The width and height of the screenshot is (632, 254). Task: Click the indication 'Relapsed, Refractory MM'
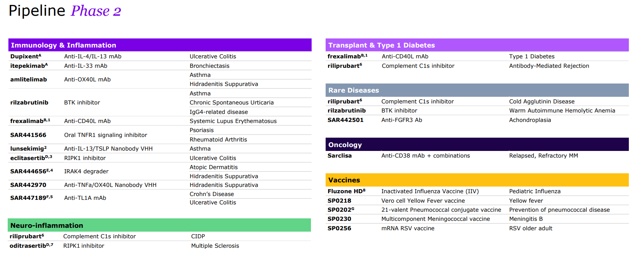(544, 155)
